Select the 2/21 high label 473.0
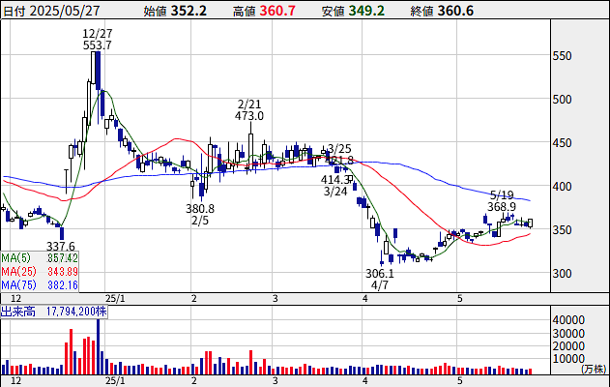The image size is (610, 387). pyautogui.click(x=249, y=116)
